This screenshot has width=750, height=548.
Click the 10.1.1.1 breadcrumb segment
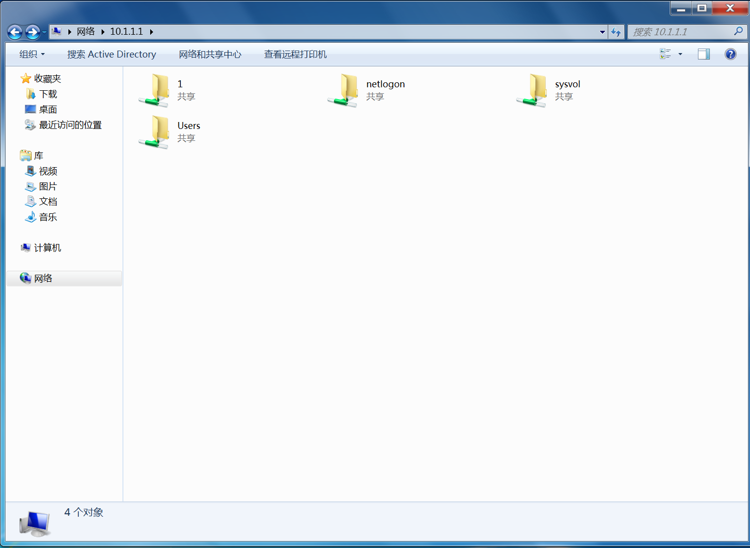click(126, 32)
